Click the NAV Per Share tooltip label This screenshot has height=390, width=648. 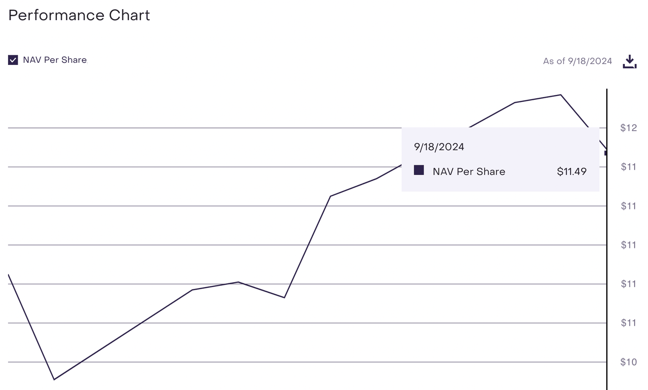coord(469,172)
